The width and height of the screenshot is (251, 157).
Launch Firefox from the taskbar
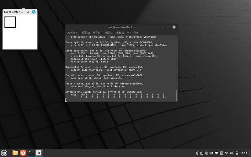pos(23,153)
